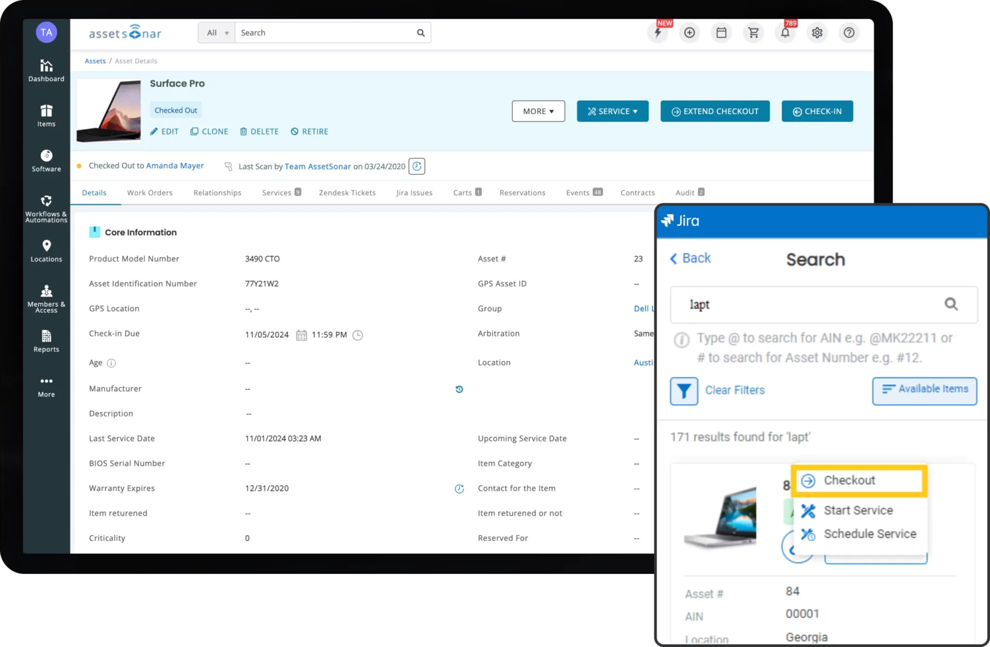
Task: Open Reports in sidebar
Action: point(46,341)
